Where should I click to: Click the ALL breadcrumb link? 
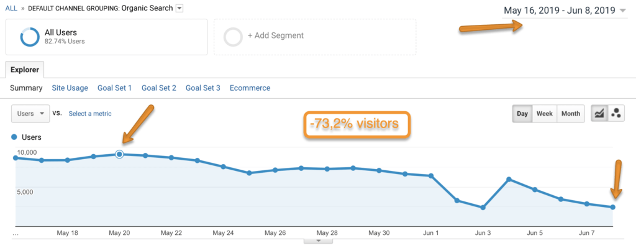coord(11,8)
